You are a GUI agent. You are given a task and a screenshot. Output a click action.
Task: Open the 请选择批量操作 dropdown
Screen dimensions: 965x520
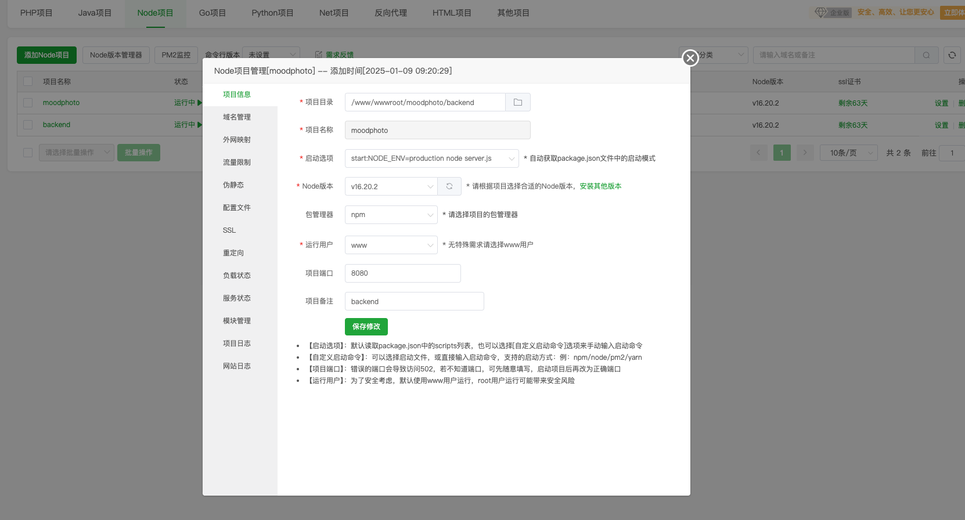(76, 153)
